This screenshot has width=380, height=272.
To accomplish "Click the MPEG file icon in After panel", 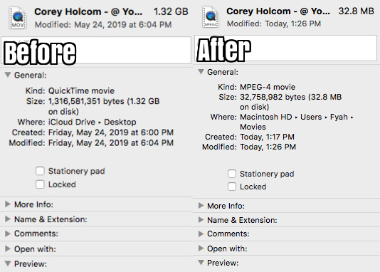I will (211, 17).
